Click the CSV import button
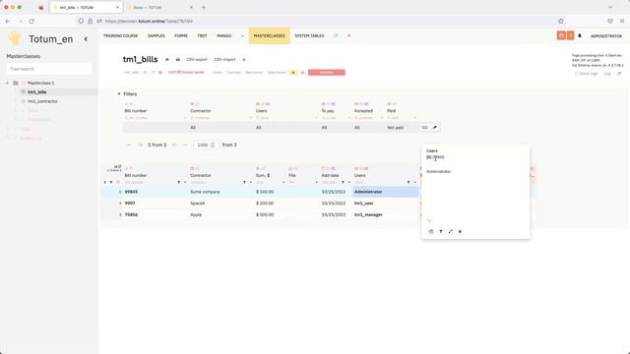This screenshot has height=354, width=630. [x=224, y=59]
